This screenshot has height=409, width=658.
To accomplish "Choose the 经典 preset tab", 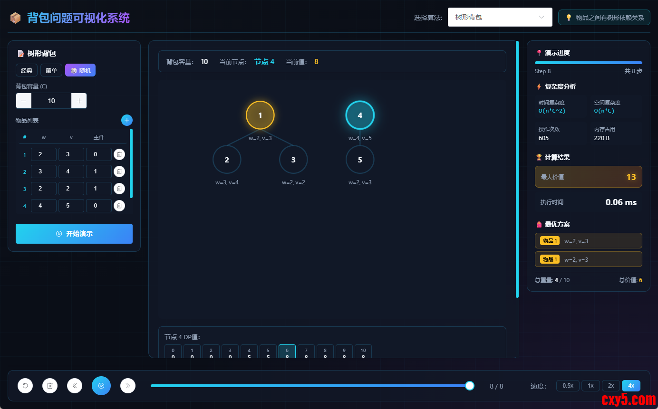I will pyautogui.click(x=27, y=70).
